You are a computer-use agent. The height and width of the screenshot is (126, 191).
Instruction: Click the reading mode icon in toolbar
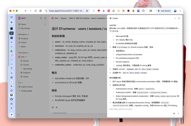coord(151,11)
